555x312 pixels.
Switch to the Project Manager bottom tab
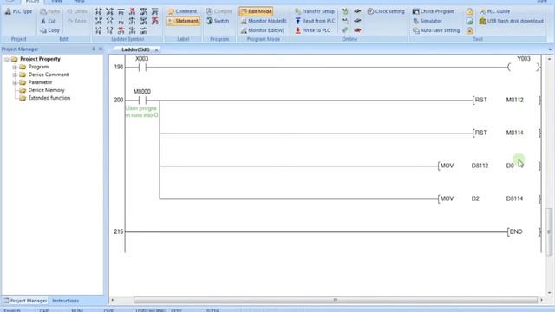25,301
